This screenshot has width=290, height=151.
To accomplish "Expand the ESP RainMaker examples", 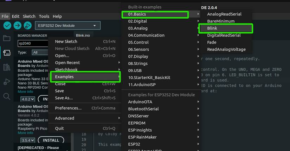I will click(161, 137).
